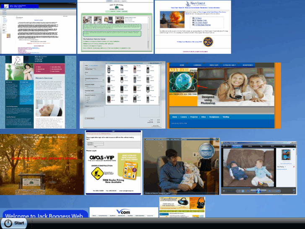
Task: Click the Navy League sailboat logo
Action: pyautogui.click(x=188, y=4)
